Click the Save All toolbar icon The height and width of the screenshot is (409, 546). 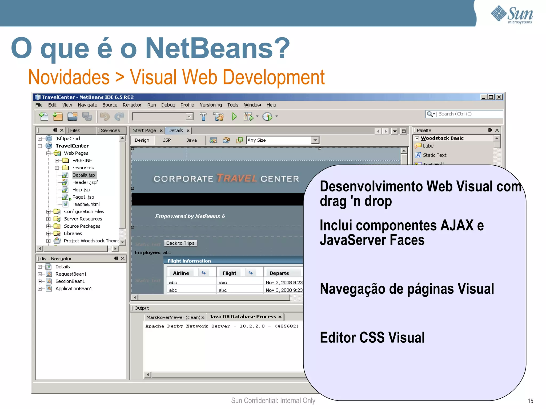tap(87, 116)
